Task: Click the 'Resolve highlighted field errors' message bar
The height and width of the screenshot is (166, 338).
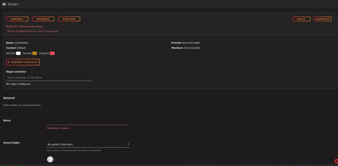Action: pos(170,31)
